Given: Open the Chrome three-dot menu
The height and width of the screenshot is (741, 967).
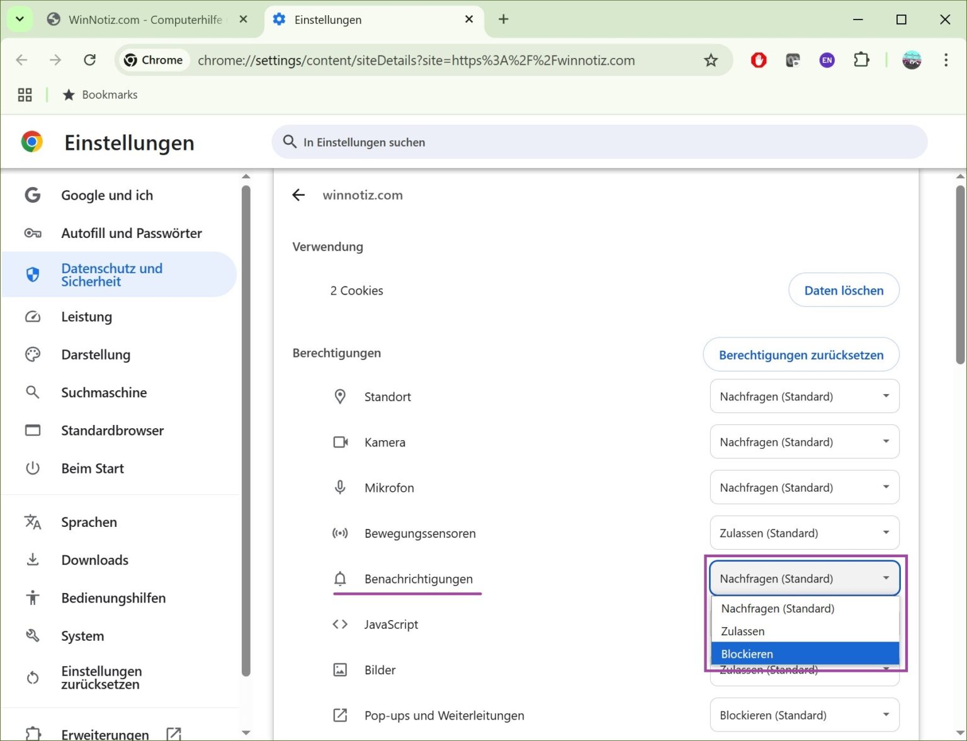Looking at the screenshot, I should tap(946, 60).
